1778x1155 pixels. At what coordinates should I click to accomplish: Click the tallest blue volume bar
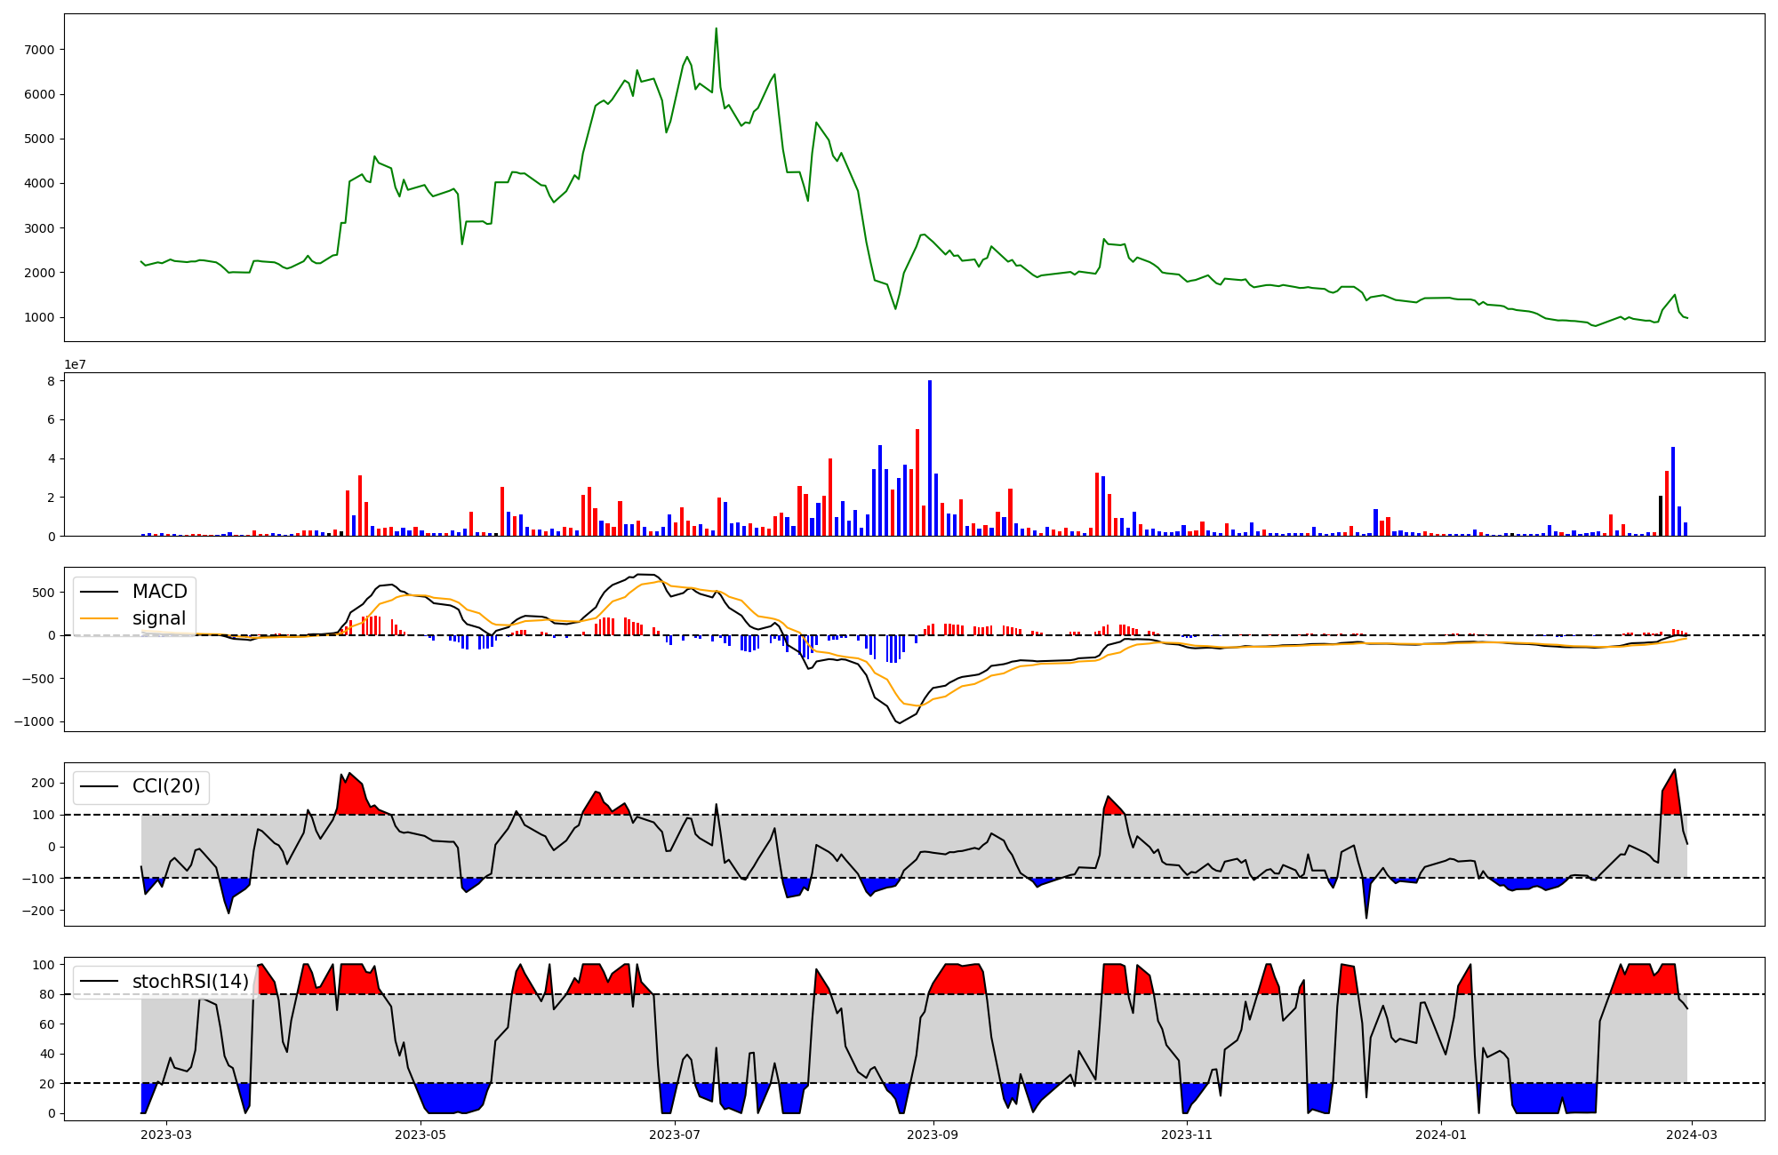(930, 458)
